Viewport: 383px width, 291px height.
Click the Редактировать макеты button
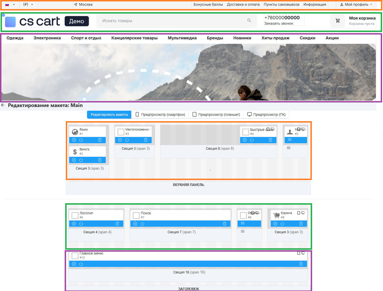point(109,115)
